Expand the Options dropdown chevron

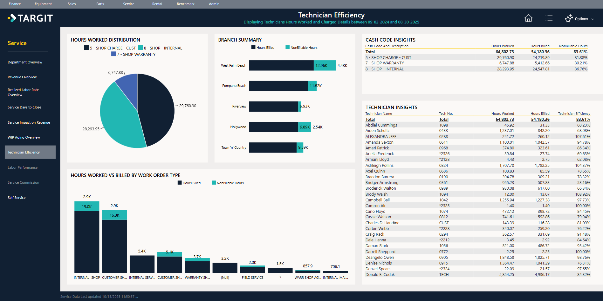593,19
